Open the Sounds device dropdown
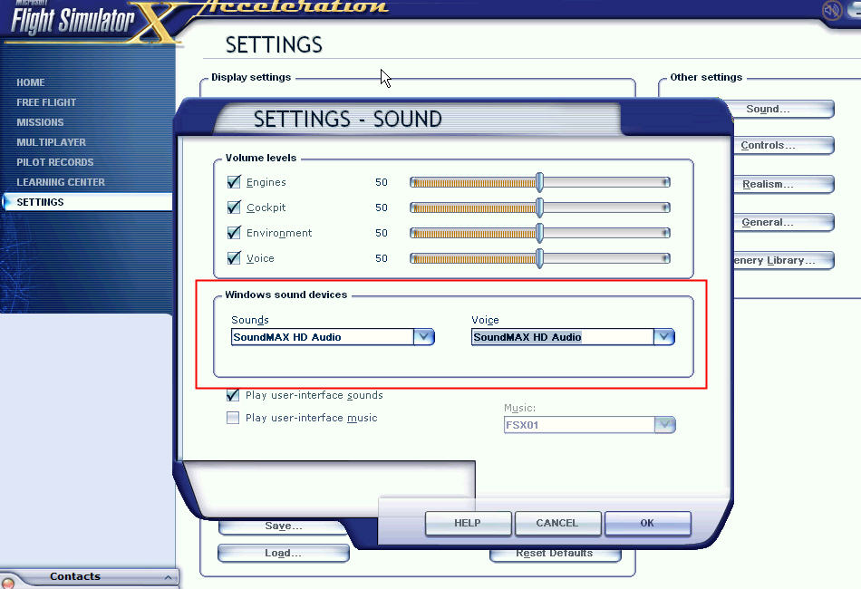 424,336
